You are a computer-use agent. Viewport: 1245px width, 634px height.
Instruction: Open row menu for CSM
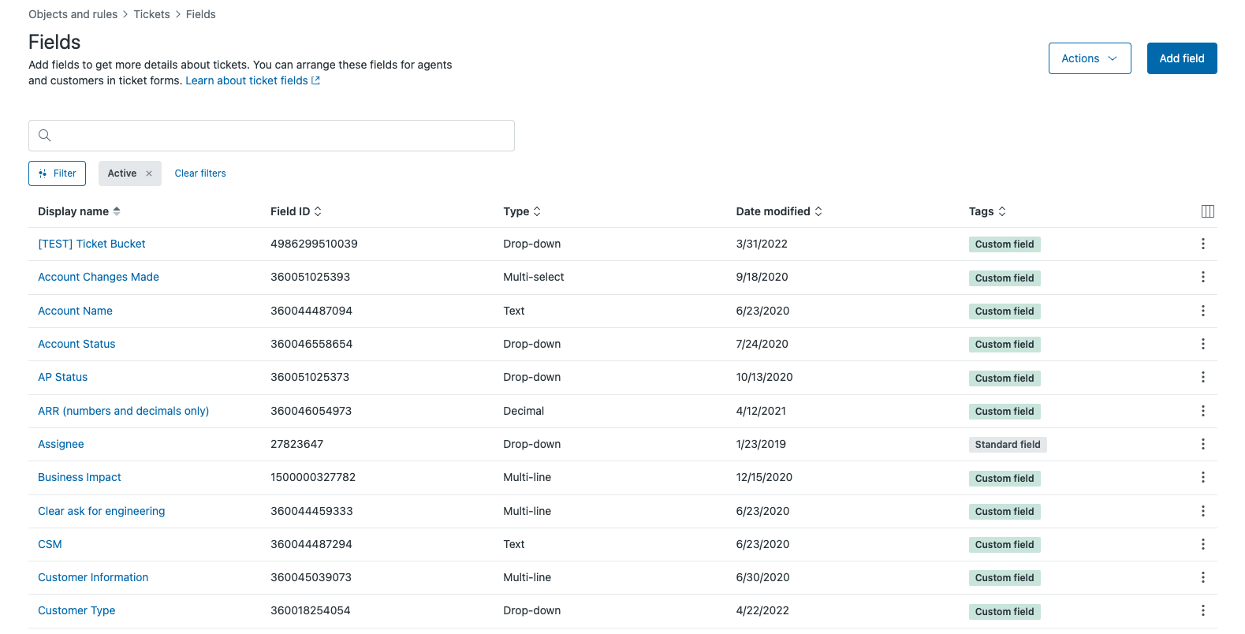point(1202,544)
